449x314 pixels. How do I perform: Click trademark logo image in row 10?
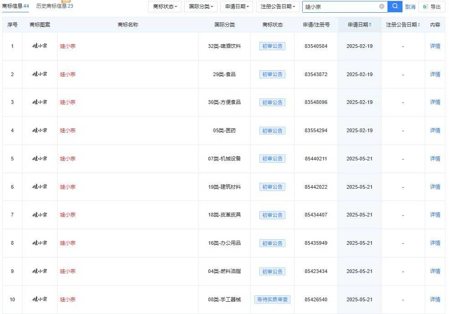point(40,299)
